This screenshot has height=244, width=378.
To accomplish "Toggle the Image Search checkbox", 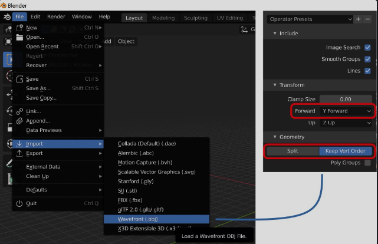I will click(x=367, y=48).
